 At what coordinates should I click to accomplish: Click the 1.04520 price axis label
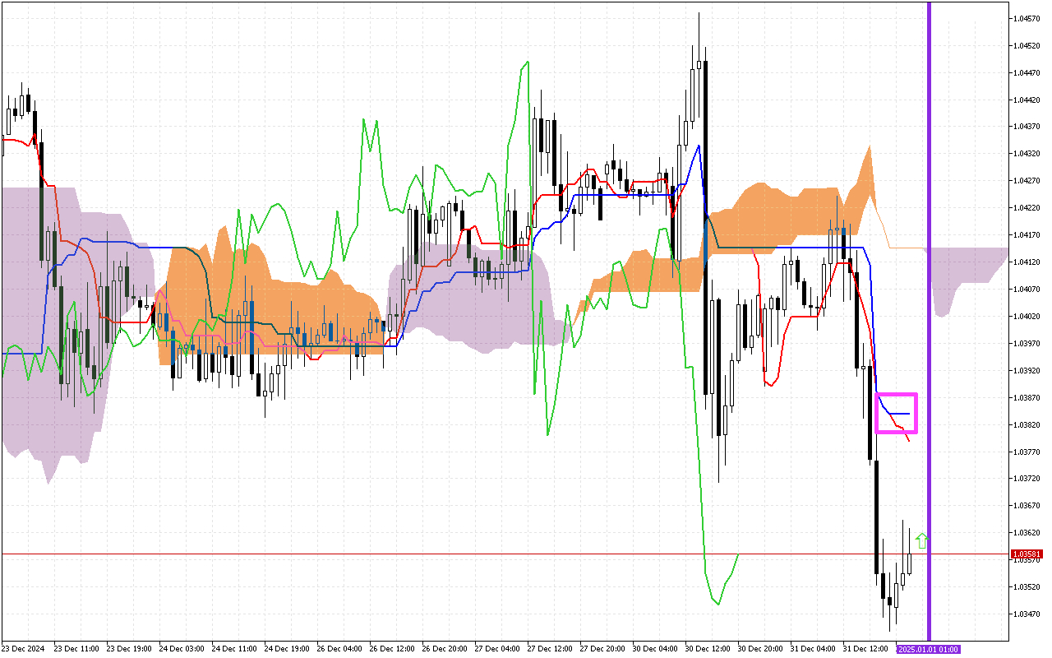point(1025,45)
